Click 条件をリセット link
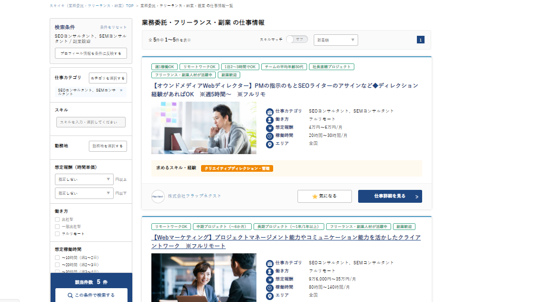 pos(113,27)
